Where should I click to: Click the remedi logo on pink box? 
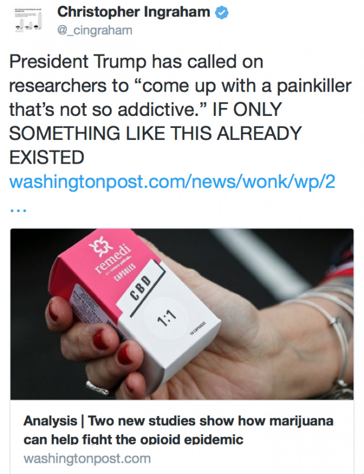click(x=109, y=255)
